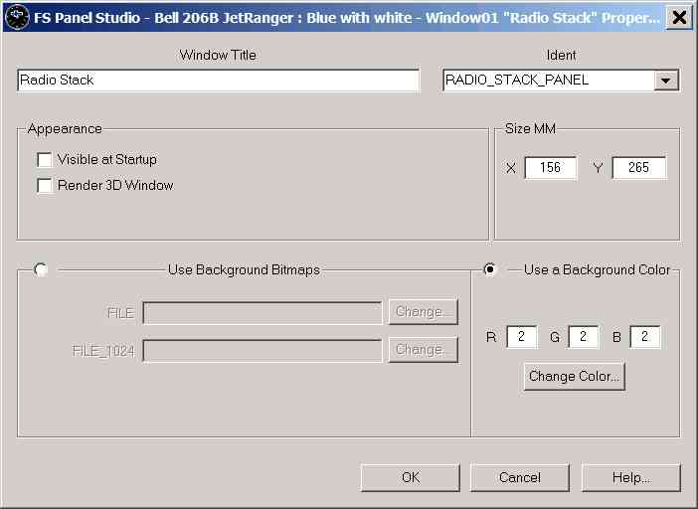
Task: Click the Window Title label
Action: pos(218,55)
